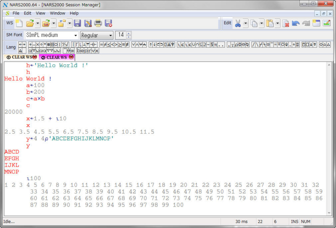
Task: Insert the section § symbol
Action: pyautogui.click(x=212, y=45)
